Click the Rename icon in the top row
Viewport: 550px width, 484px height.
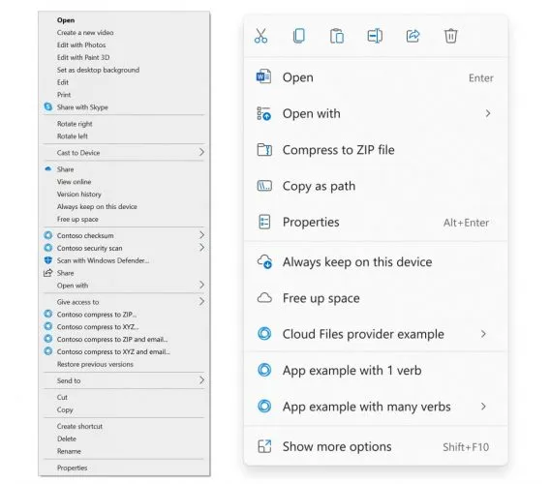point(375,36)
